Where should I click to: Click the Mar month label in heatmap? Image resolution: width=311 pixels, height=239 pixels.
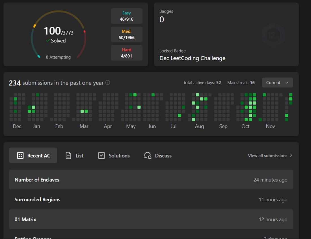pos(84,126)
